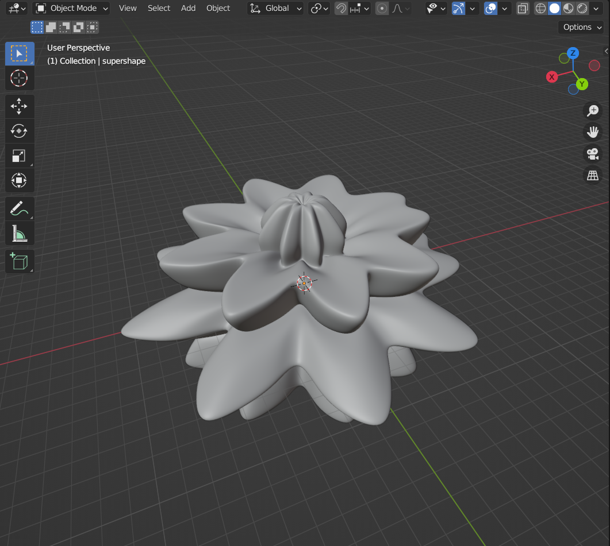The image size is (610, 546).
Task: Pick the Rotate tool
Action: coord(20,131)
